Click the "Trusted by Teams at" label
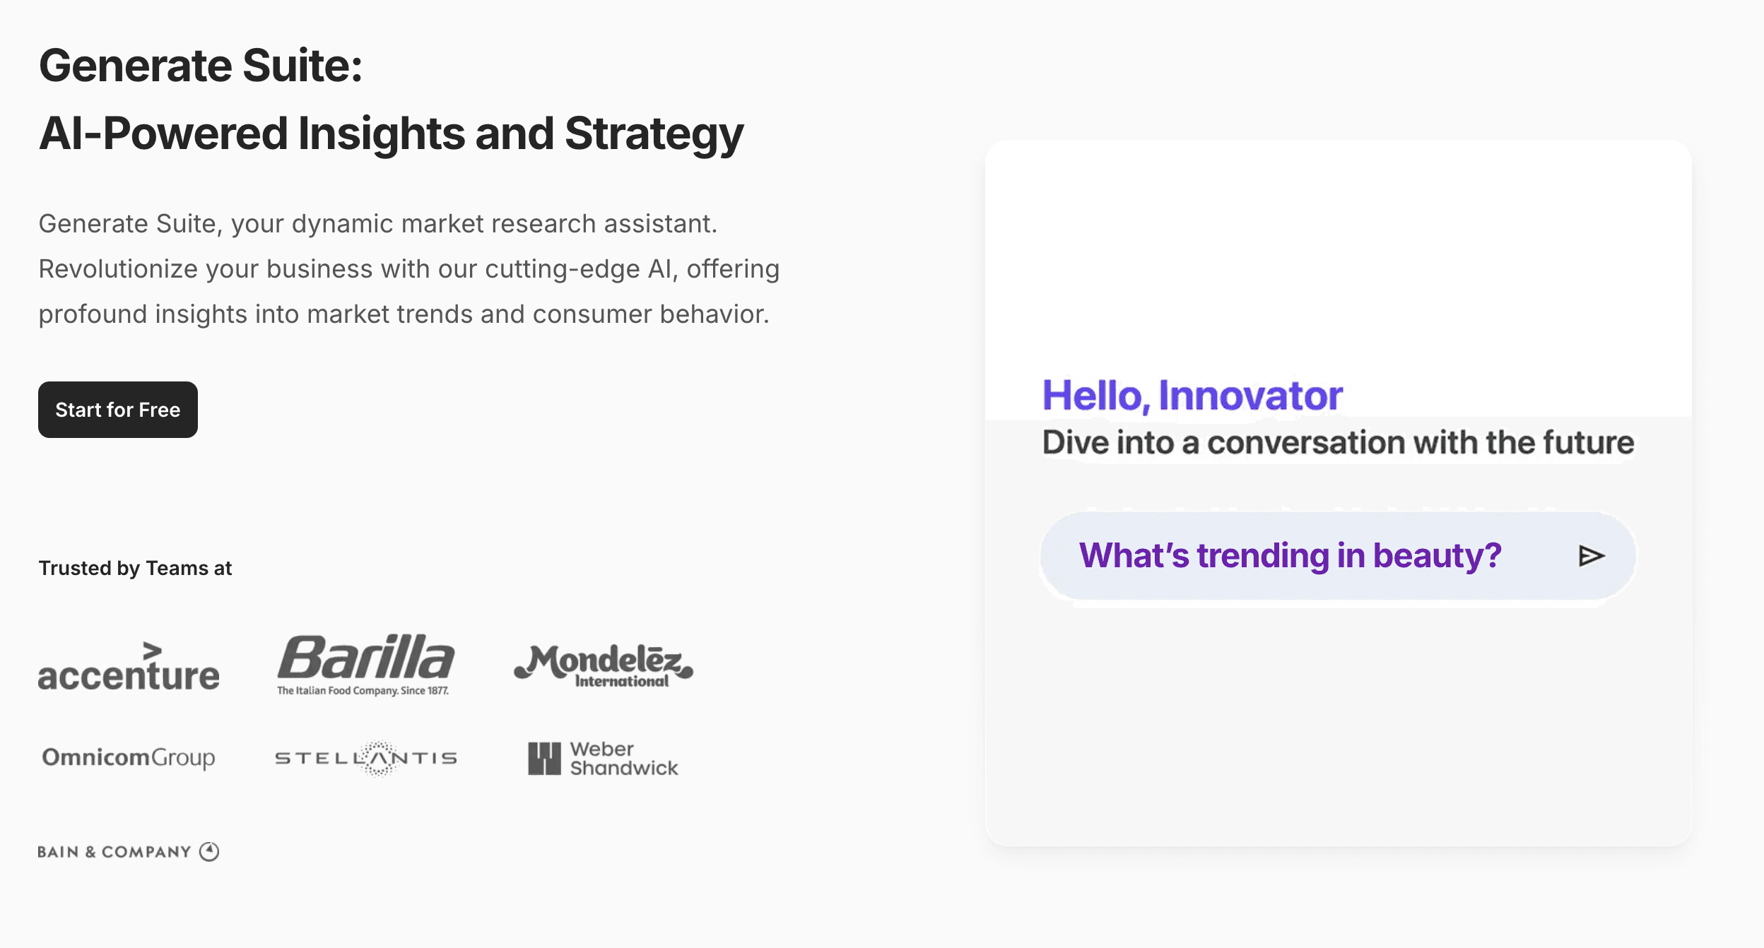Viewport: 1764px width, 948px height. point(135,568)
